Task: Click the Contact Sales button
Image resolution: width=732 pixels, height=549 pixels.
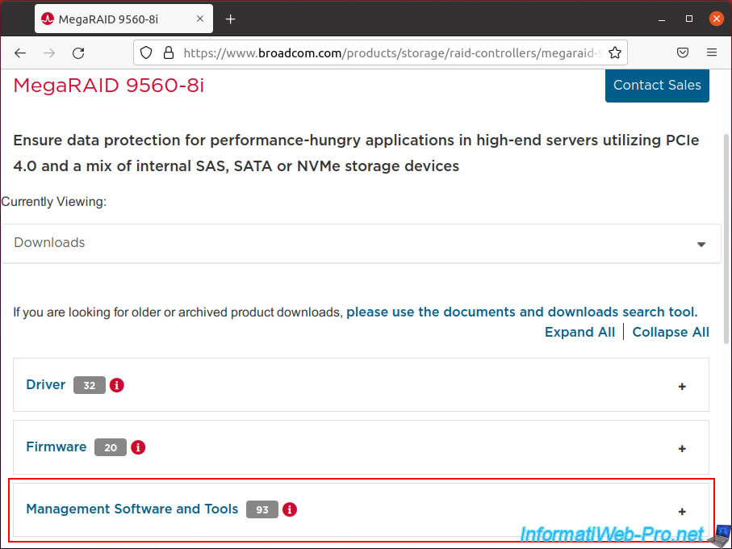Action: [657, 86]
